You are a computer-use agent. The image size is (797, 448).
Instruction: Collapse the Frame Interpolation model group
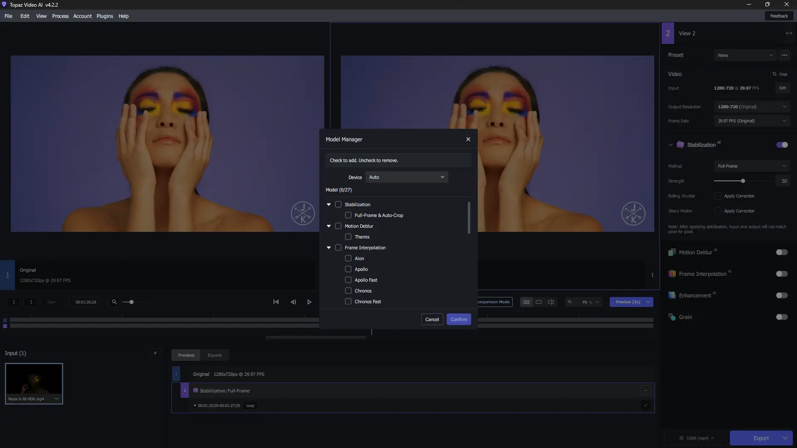[x=329, y=248]
